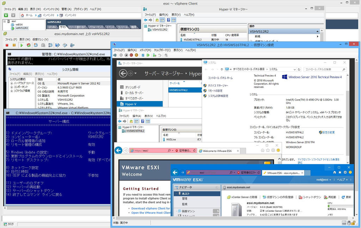
Task: Open the root@esxi user dropdown
Action: (x=324, y=180)
